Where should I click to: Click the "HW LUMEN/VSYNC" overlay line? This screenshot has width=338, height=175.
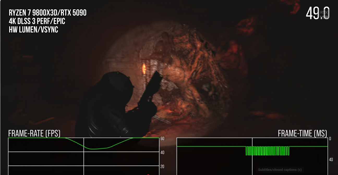(x=33, y=30)
